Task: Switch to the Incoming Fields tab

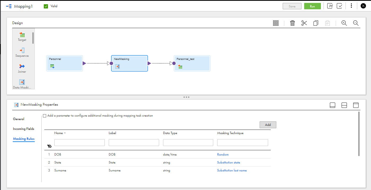Action: (24, 129)
